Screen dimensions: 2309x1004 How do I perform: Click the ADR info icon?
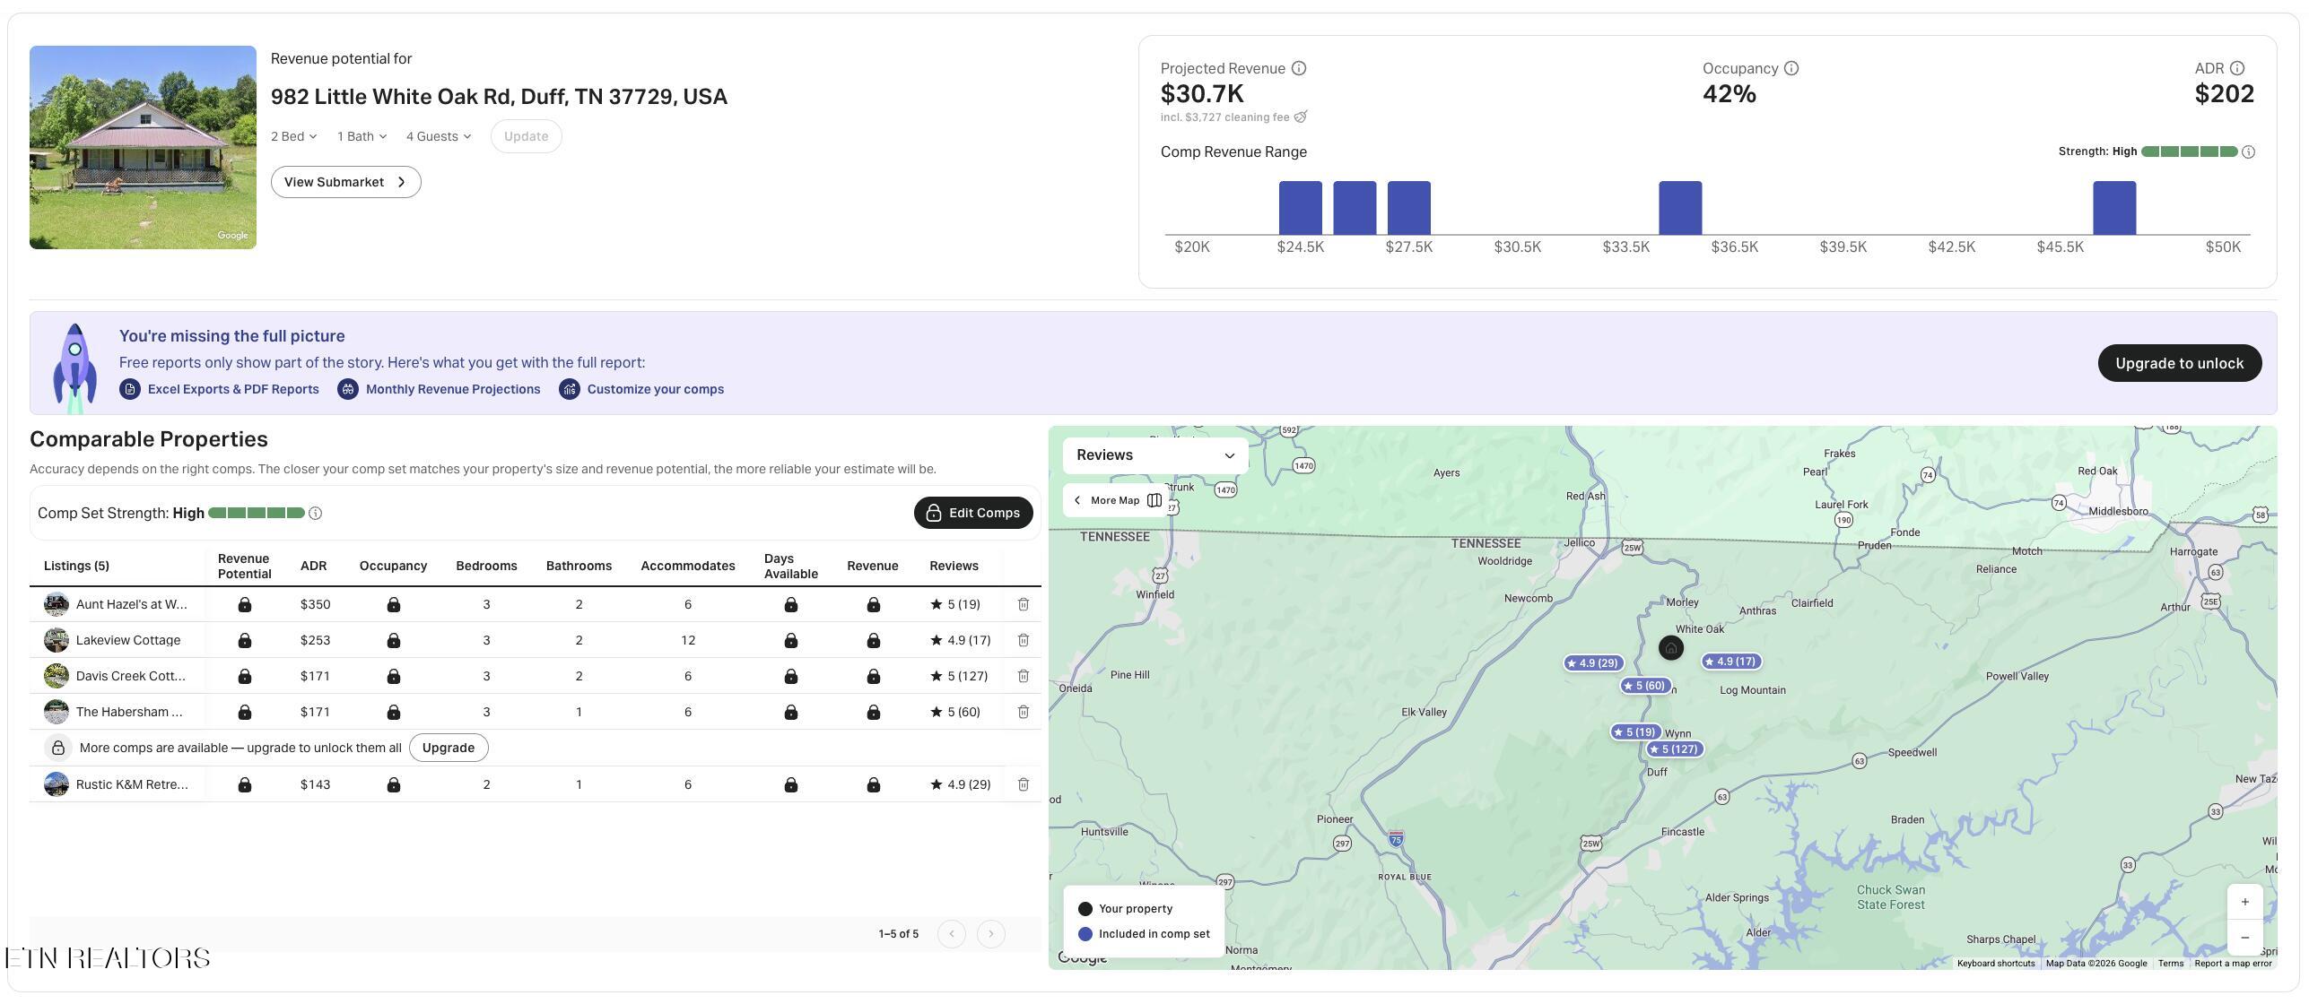pos(2236,68)
